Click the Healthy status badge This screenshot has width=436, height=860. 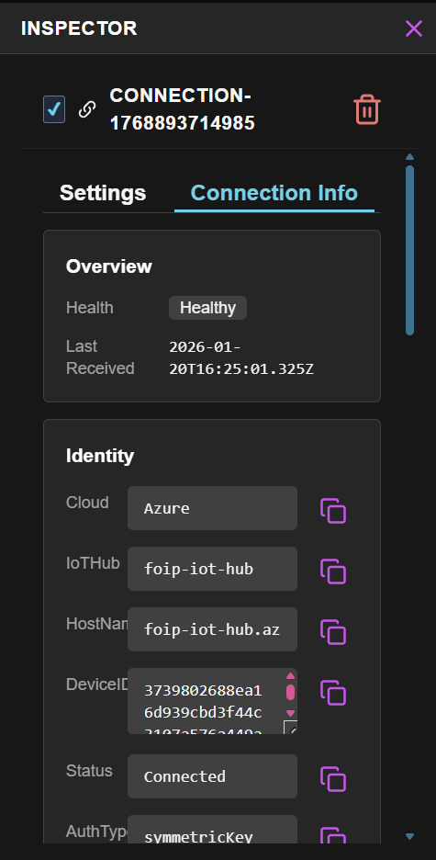pos(207,308)
